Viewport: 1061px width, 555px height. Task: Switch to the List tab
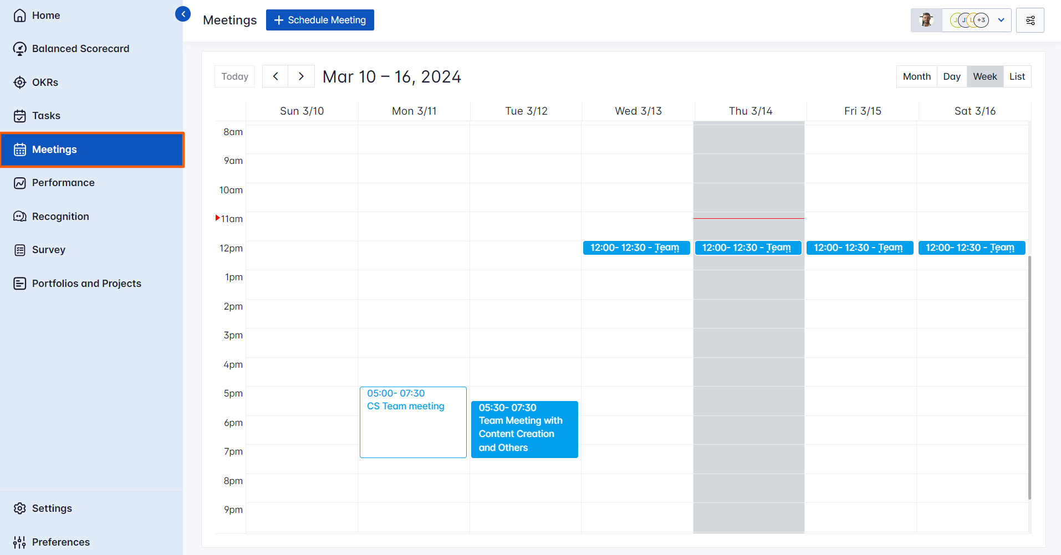1017,76
